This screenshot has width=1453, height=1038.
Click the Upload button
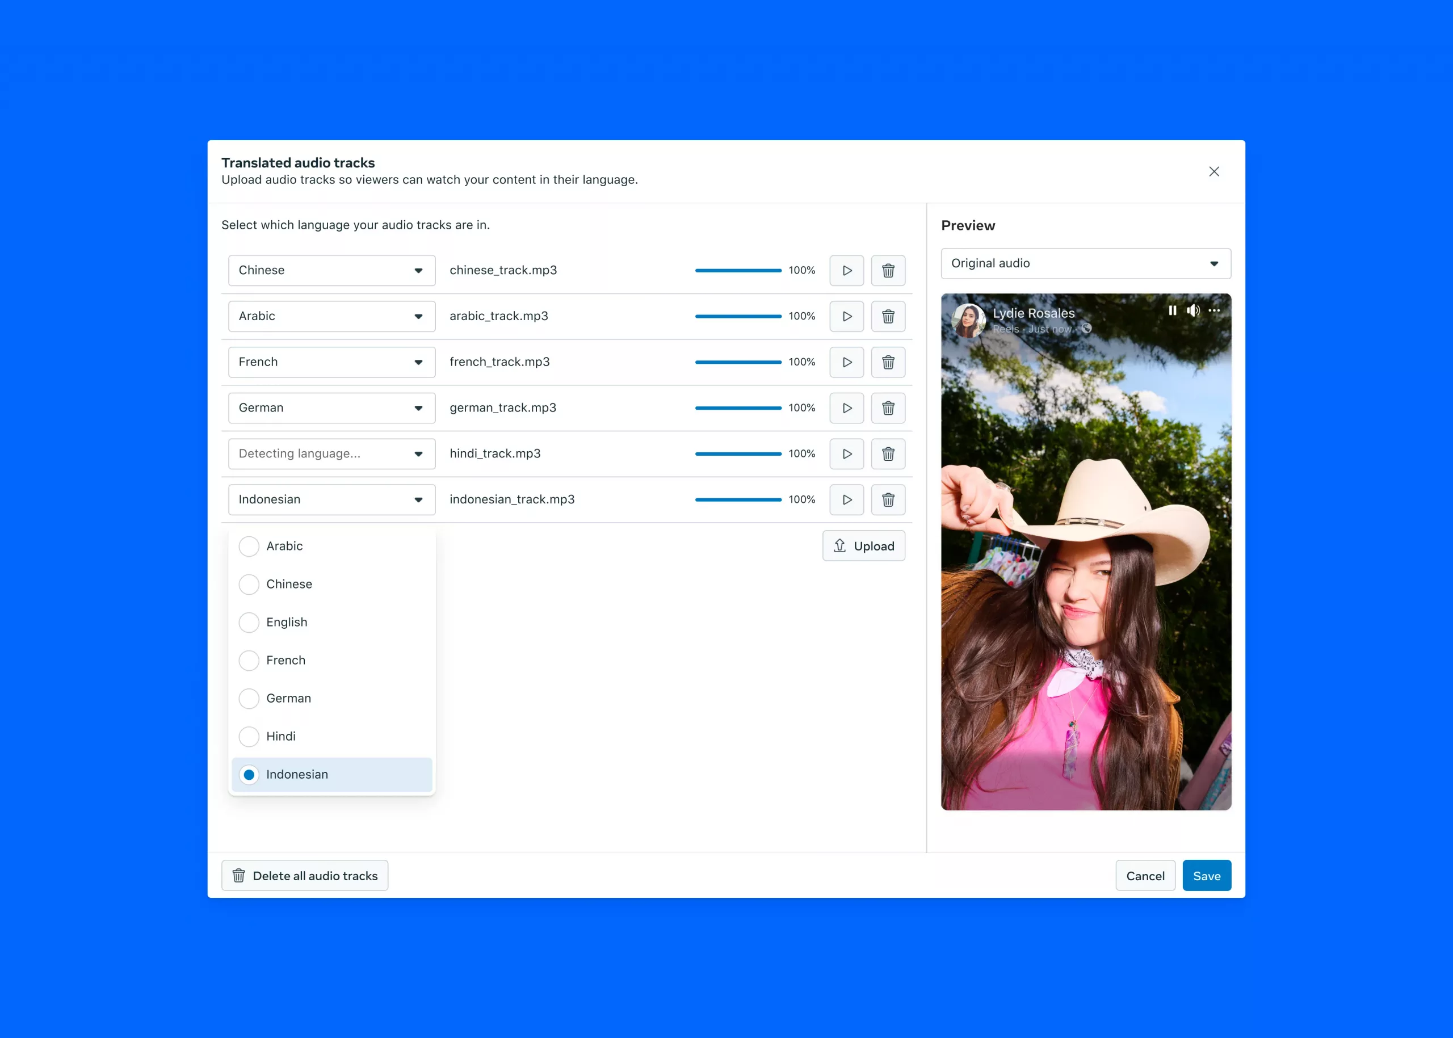click(x=863, y=546)
